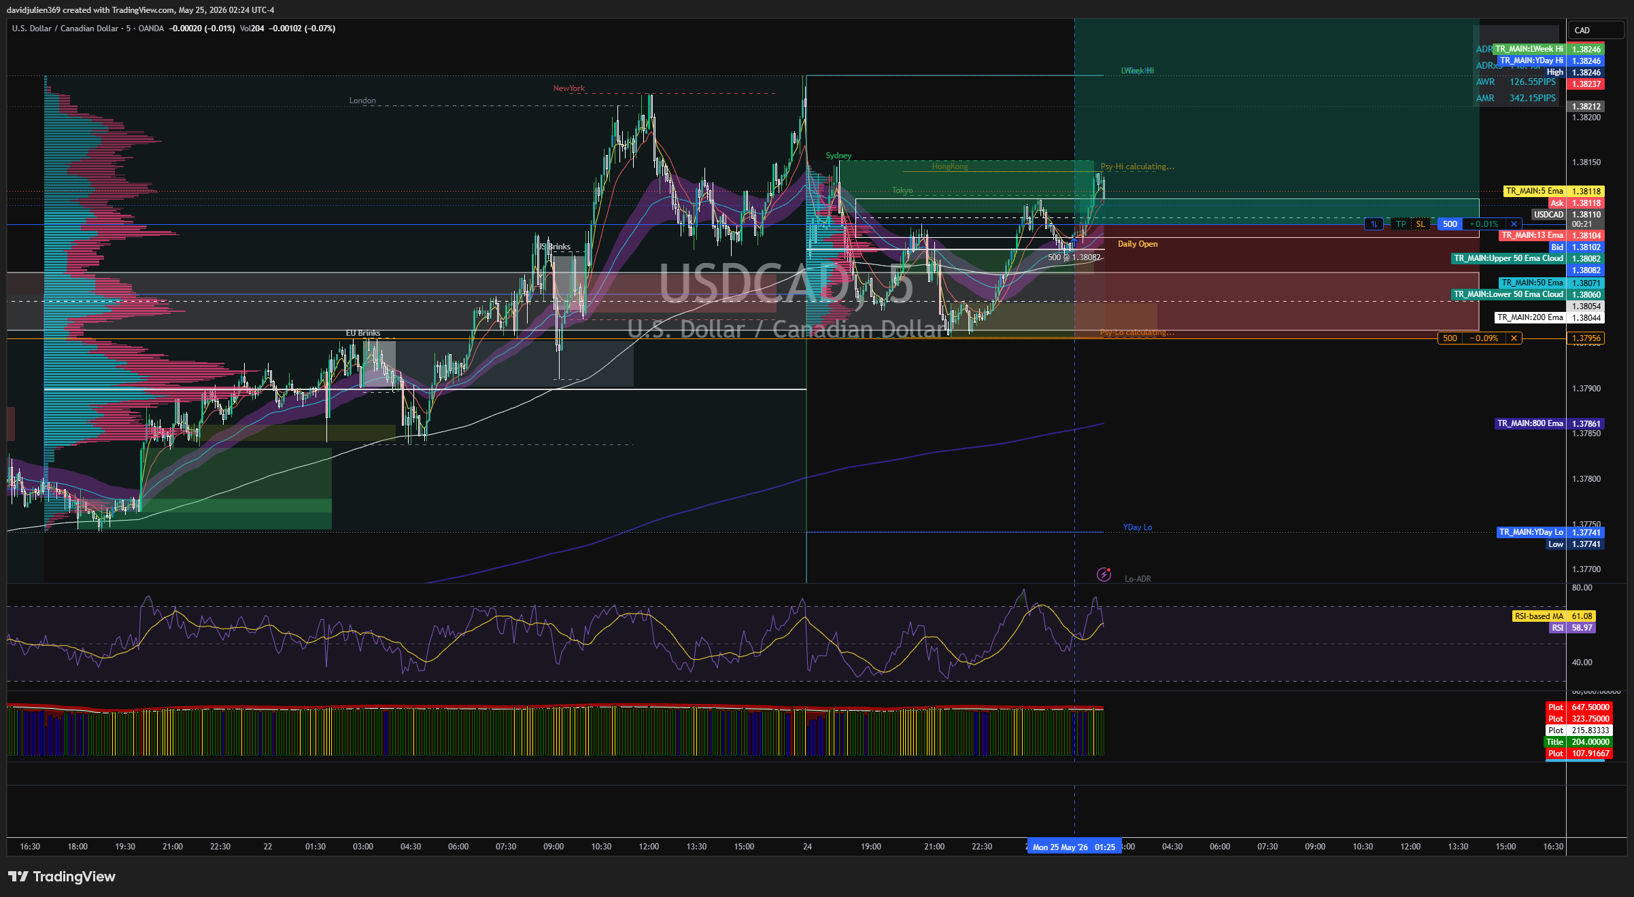1634x897 pixels.
Task: Click the Mon 25 May '26 time marker
Action: tap(1073, 847)
